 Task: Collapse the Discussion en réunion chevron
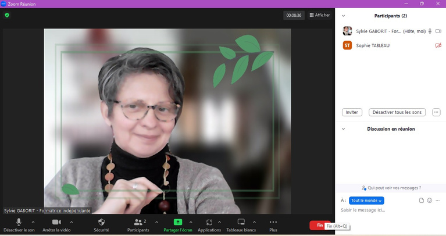(343, 129)
